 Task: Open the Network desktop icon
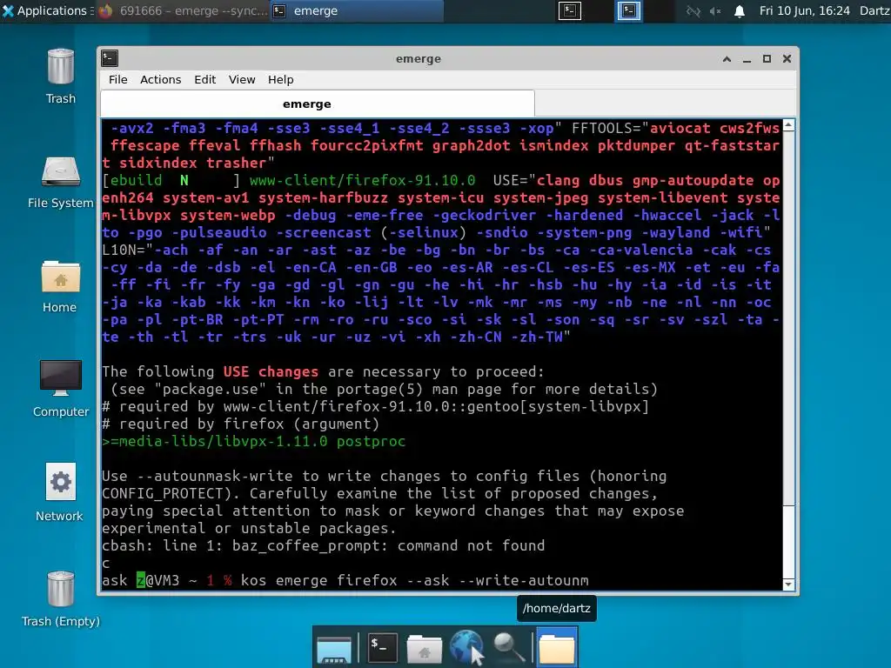click(x=60, y=492)
